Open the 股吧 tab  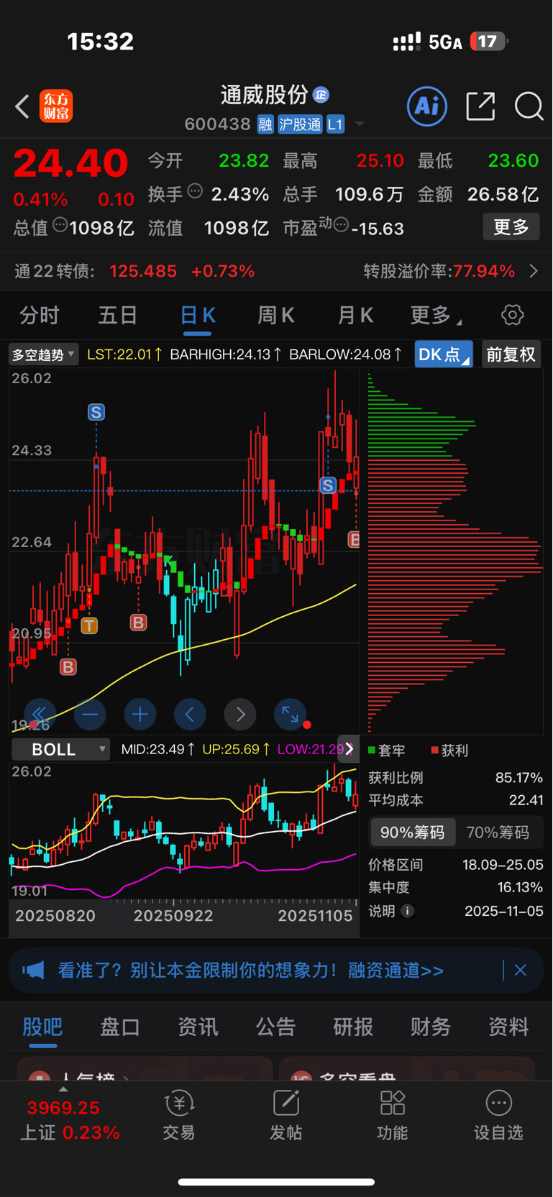pyautogui.click(x=42, y=1027)
